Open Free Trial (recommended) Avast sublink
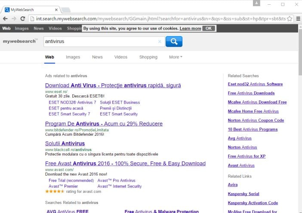The width and height of the screenshot is (302, 213). [71, 180]
